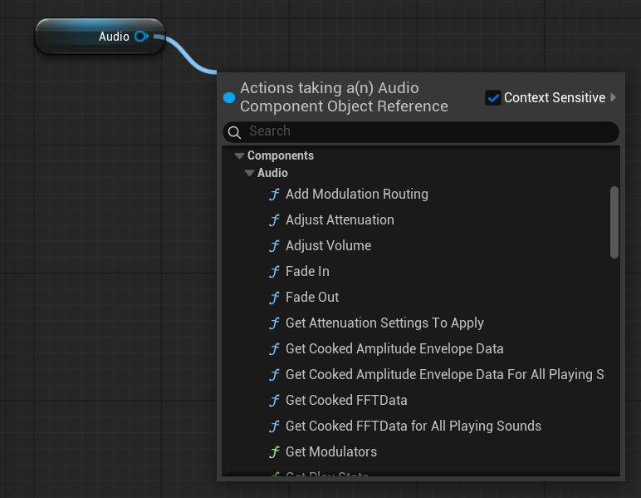This screenshot has width=641, height=498.
Task: Click function icon next to Adjust Attenuation
Action: point(274,220)
